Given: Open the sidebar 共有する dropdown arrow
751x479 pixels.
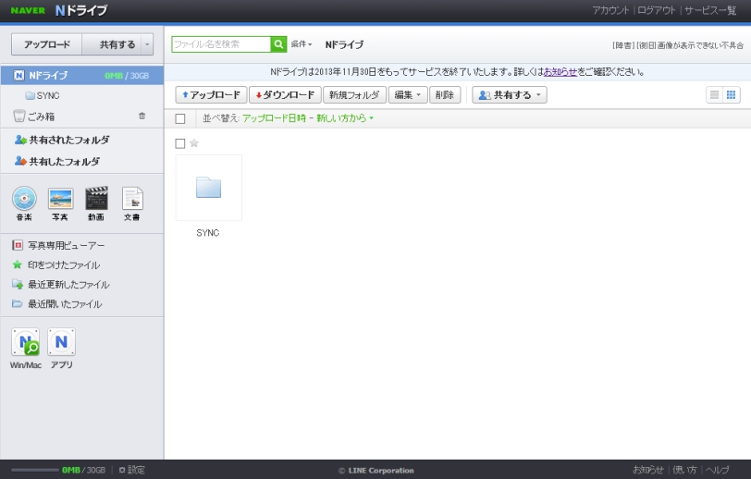Looking at the screenshot, I should pos(147,44).
